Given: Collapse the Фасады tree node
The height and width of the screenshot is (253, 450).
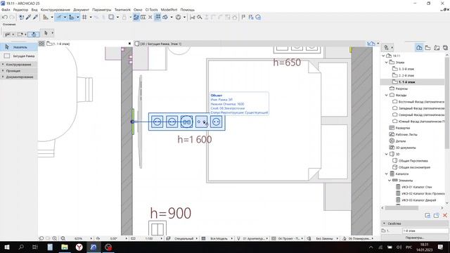Looking at the screenshot, I should [386, 95].
